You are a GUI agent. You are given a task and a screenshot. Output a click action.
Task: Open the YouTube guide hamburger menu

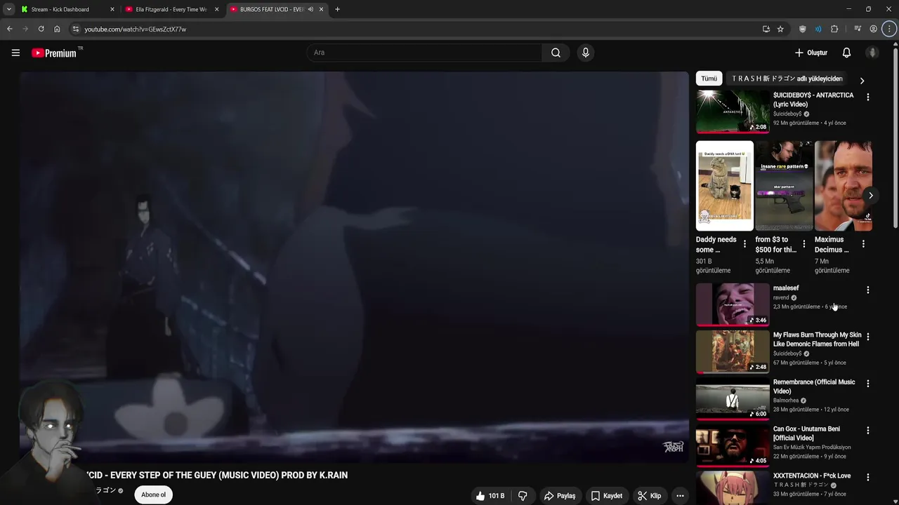15,53
